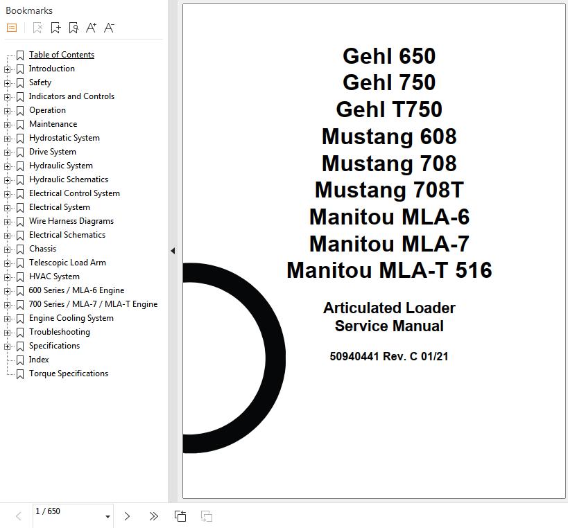Collapse the bookmarks panel with the arrow
The width and height of the screenshot is (568, 528).
[172, 251]
